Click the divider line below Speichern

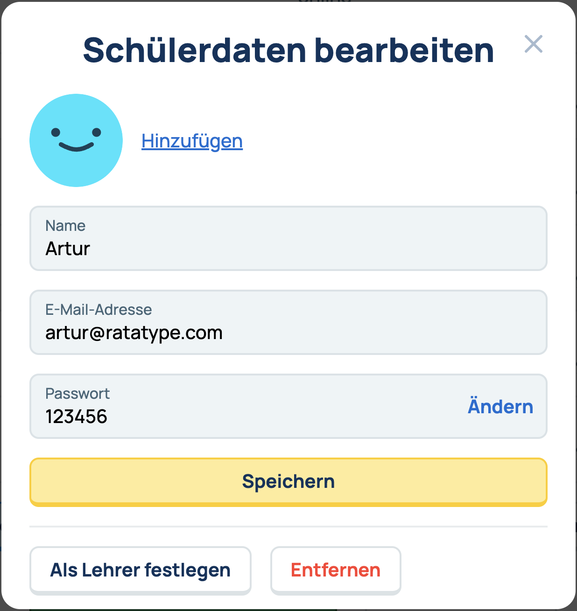pos(288,527)
